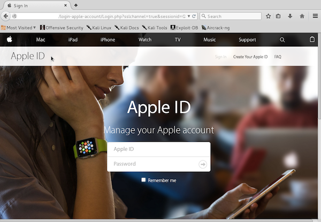Open the Aircrack-ng bookmark
321x222 pixels.
pos(216,28)
